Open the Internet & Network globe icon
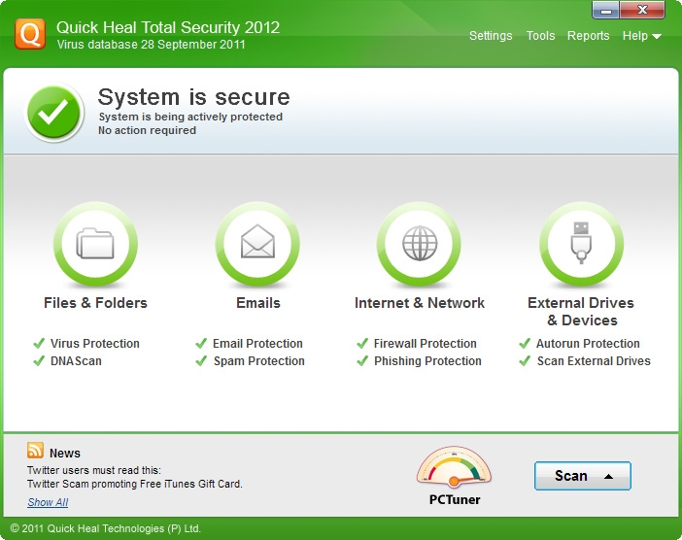This screenshot has height=540, width=682. pos(420,244)
